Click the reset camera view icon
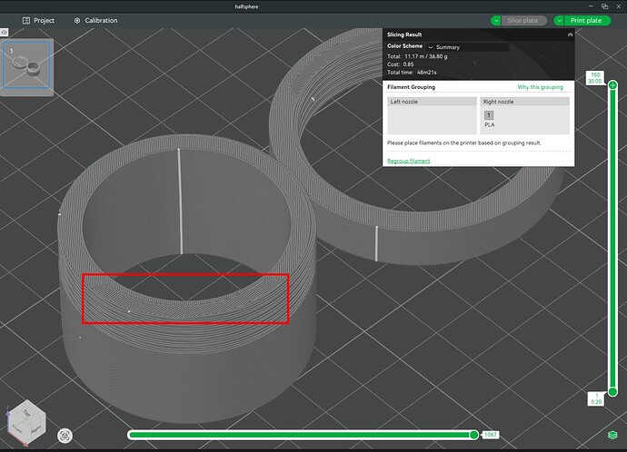 click(65, 436)
